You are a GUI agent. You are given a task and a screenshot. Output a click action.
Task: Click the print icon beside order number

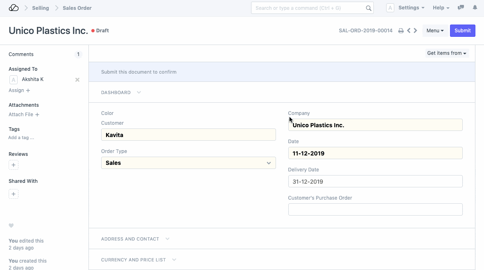coord(401,31)
